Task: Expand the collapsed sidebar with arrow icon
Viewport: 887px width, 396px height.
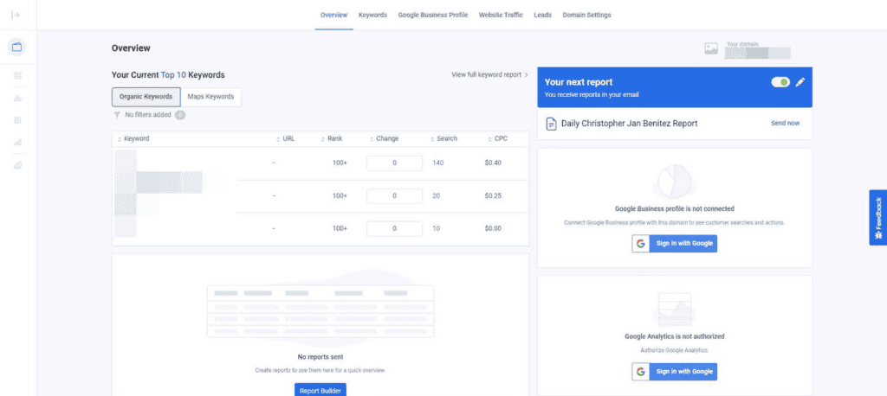Action: pyautogui.click(x=16, y=15)
